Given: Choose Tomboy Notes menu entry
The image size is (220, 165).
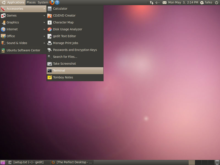Looking at the screenshot, I should [x=75, y=78].
